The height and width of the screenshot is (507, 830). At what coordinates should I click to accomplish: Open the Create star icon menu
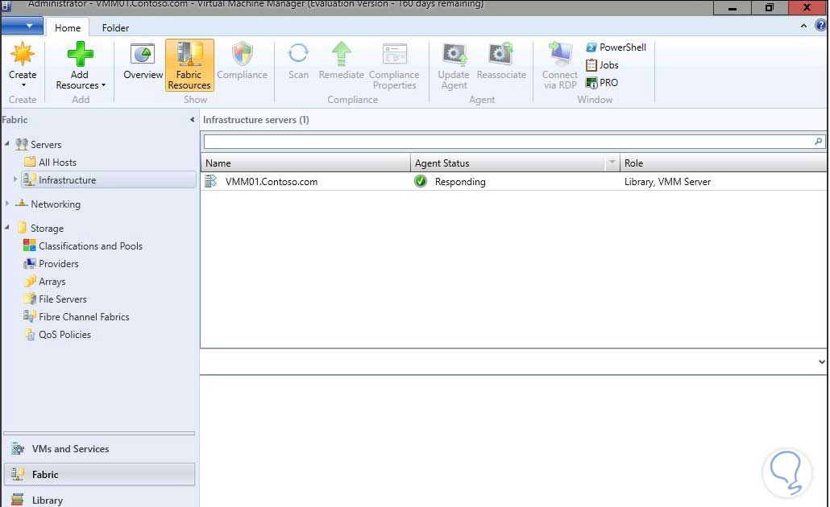tap(23, 54)
